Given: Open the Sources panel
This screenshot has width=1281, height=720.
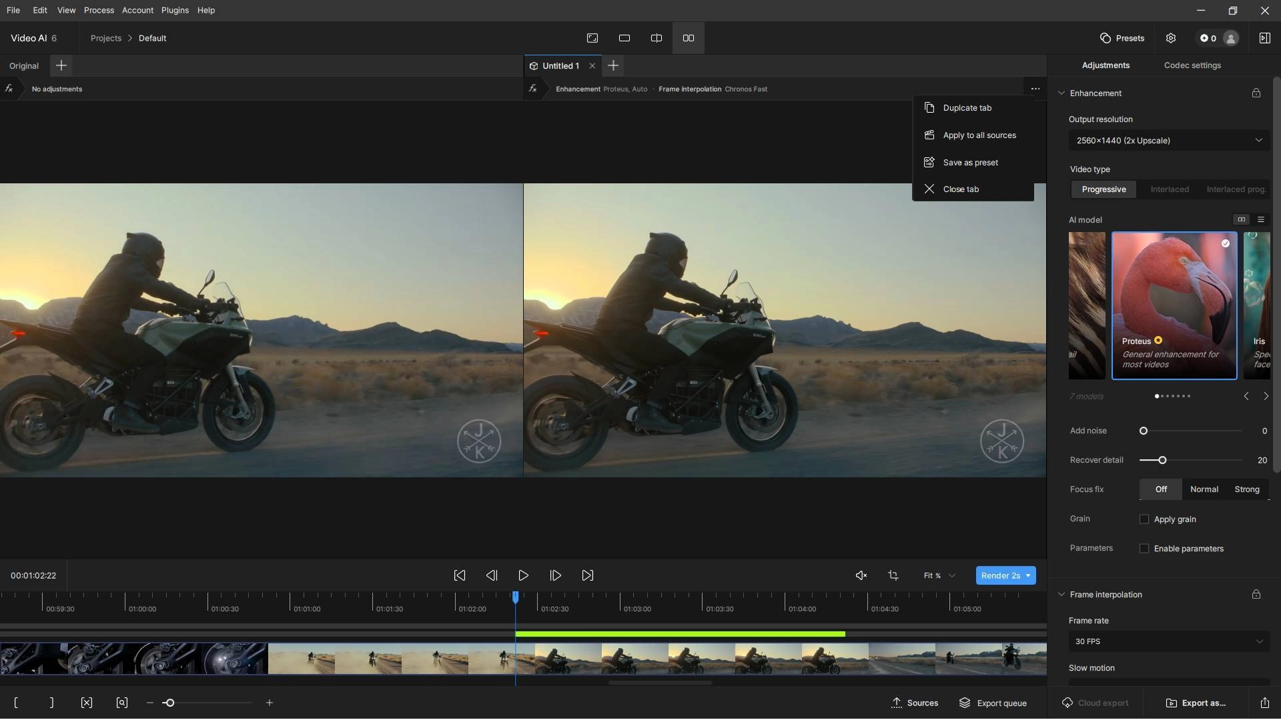Looking at the screenshot, I should (915, 703).
